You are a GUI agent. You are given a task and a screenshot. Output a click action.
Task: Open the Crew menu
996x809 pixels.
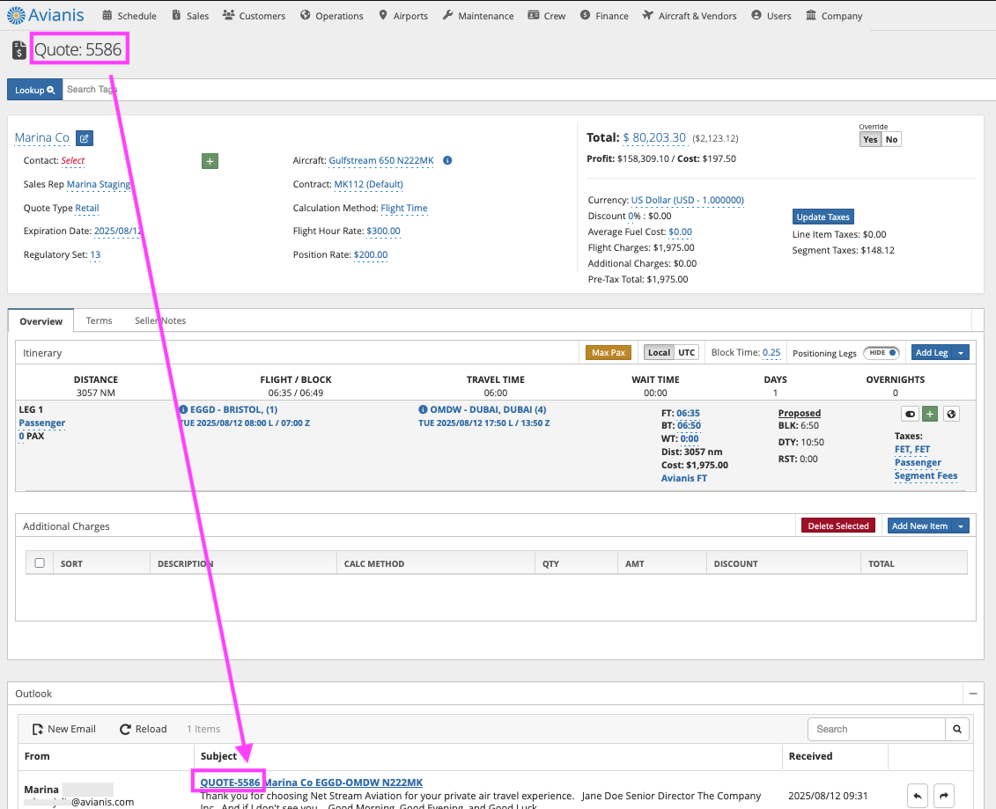click(x=547, y=15)
